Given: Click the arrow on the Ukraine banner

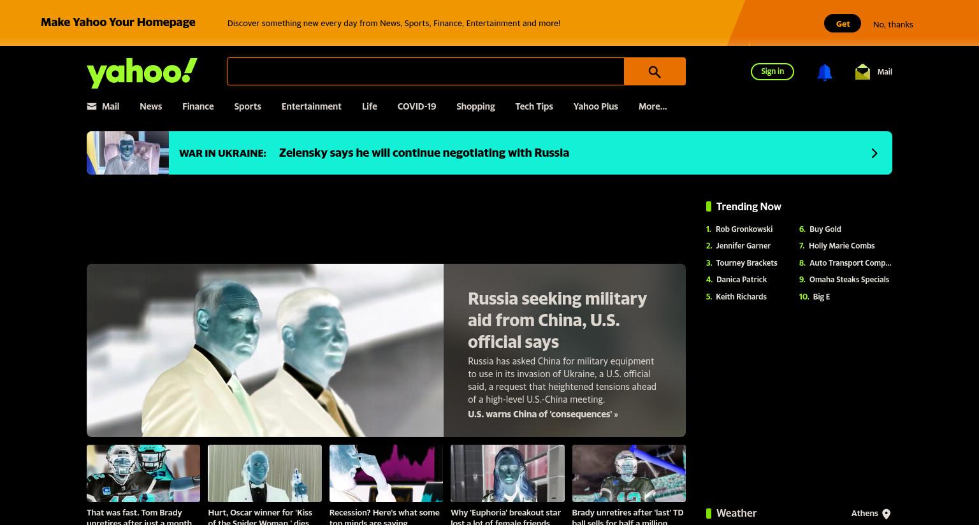Looking at the screenshot, I should tap(874, 153).
